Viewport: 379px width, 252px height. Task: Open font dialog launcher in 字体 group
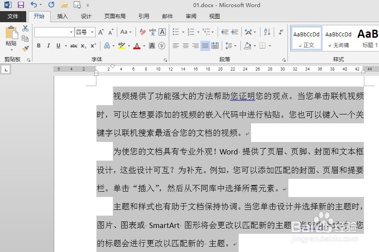tap(165, 60)
